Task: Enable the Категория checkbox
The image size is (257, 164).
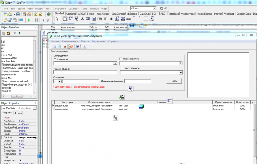Action: (x=55, y=59)
